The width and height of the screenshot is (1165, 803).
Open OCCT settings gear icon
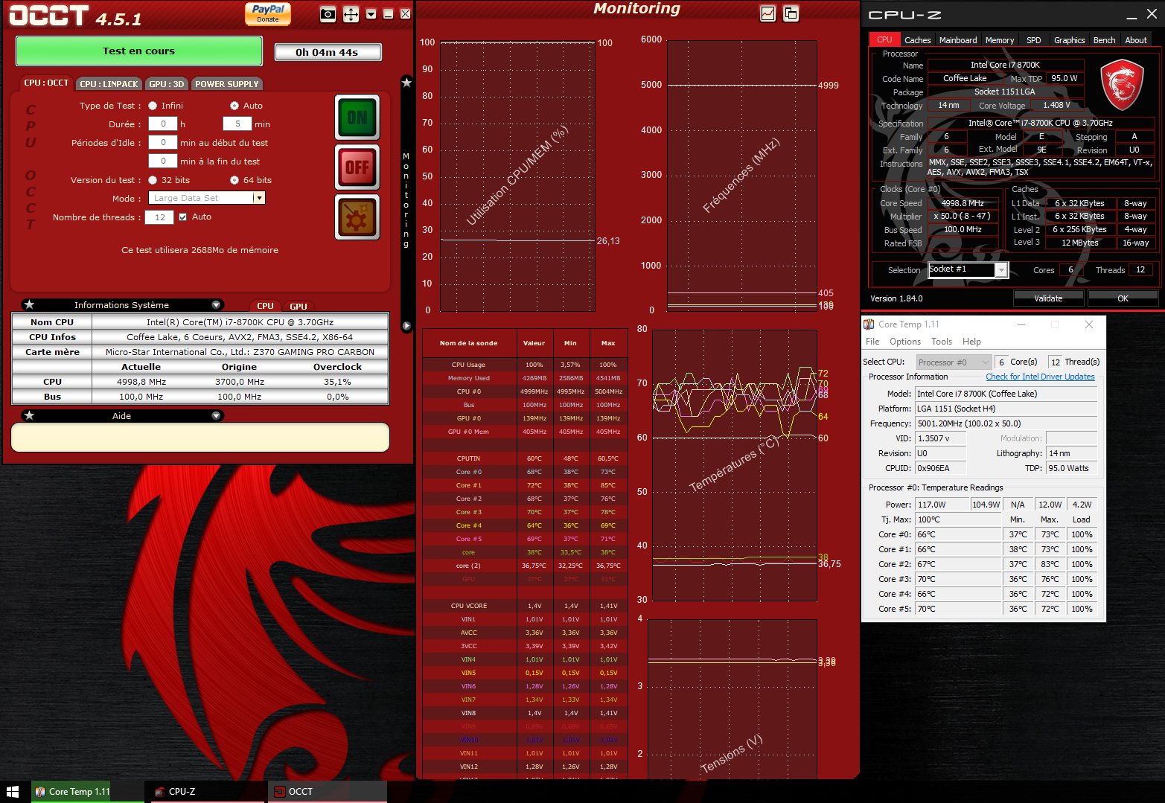click(357, 217)
